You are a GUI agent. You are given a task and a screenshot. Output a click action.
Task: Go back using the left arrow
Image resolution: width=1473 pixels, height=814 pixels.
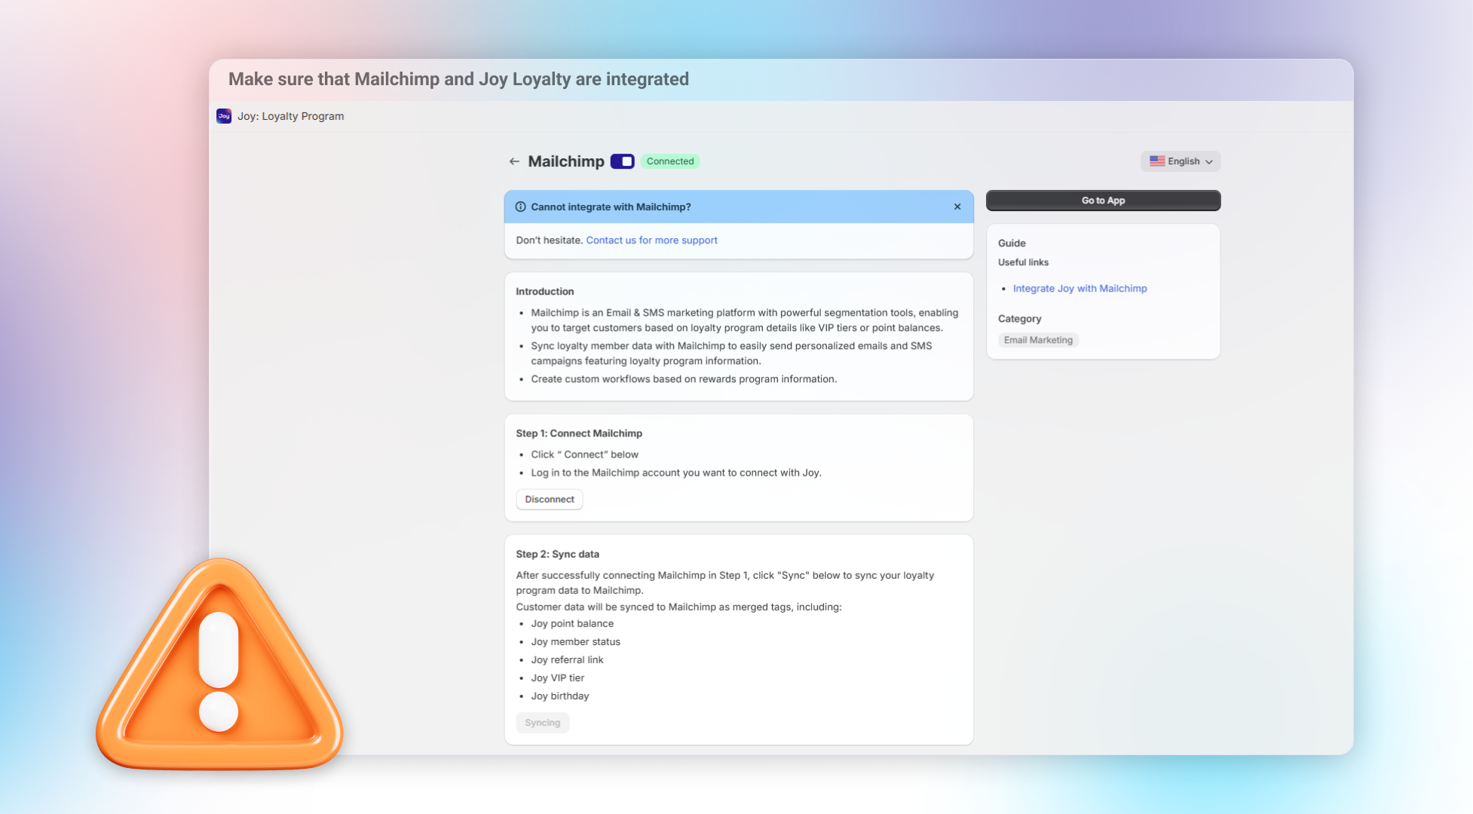[514, 161]
